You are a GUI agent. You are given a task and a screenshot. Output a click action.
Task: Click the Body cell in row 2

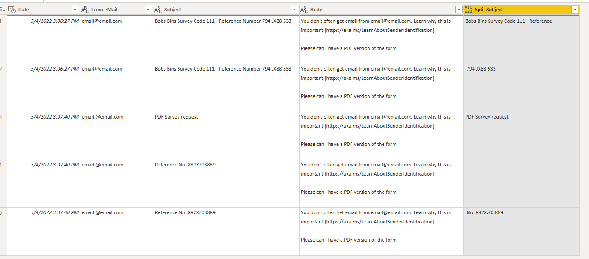[381, 88]
